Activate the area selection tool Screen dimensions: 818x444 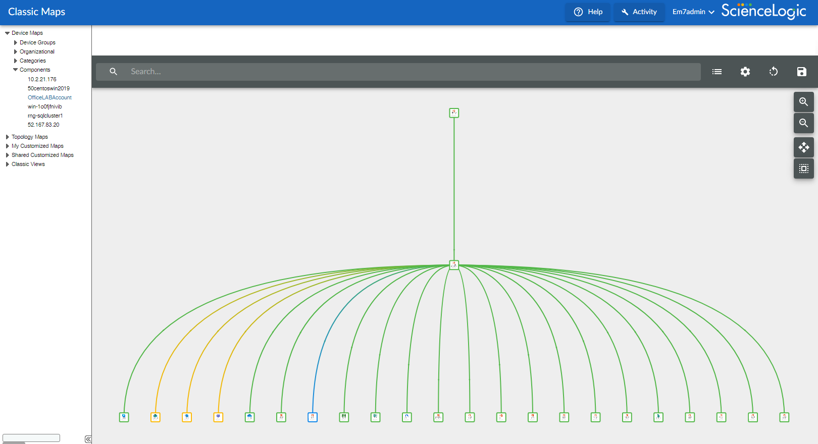[x=804, y=169]
